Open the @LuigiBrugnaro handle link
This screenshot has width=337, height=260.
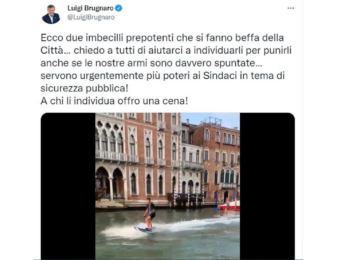pyautogui.click(x=91, y=17)
